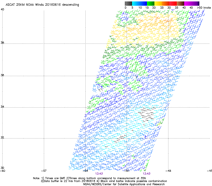Screen dimensions: 212x186
Task: Click the '15' label on the color scale
Action: 147,8
